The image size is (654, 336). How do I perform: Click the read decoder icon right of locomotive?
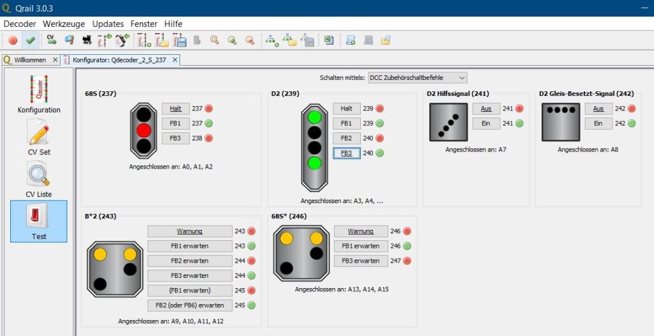pyautogui.click(x=104, y=40)
